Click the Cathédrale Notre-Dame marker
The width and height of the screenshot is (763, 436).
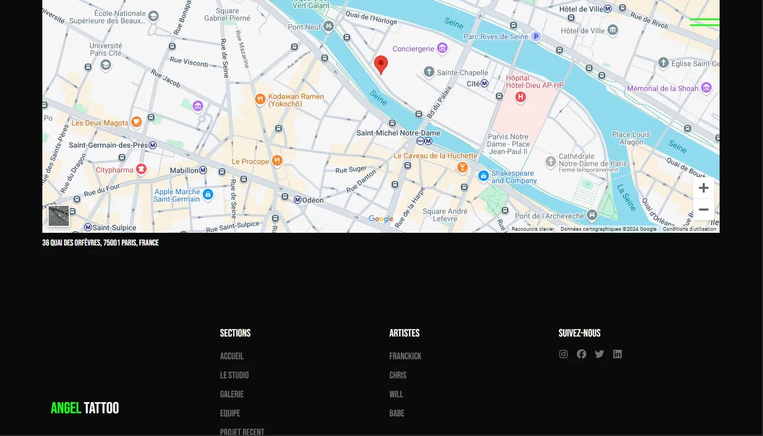click(551, 161)
